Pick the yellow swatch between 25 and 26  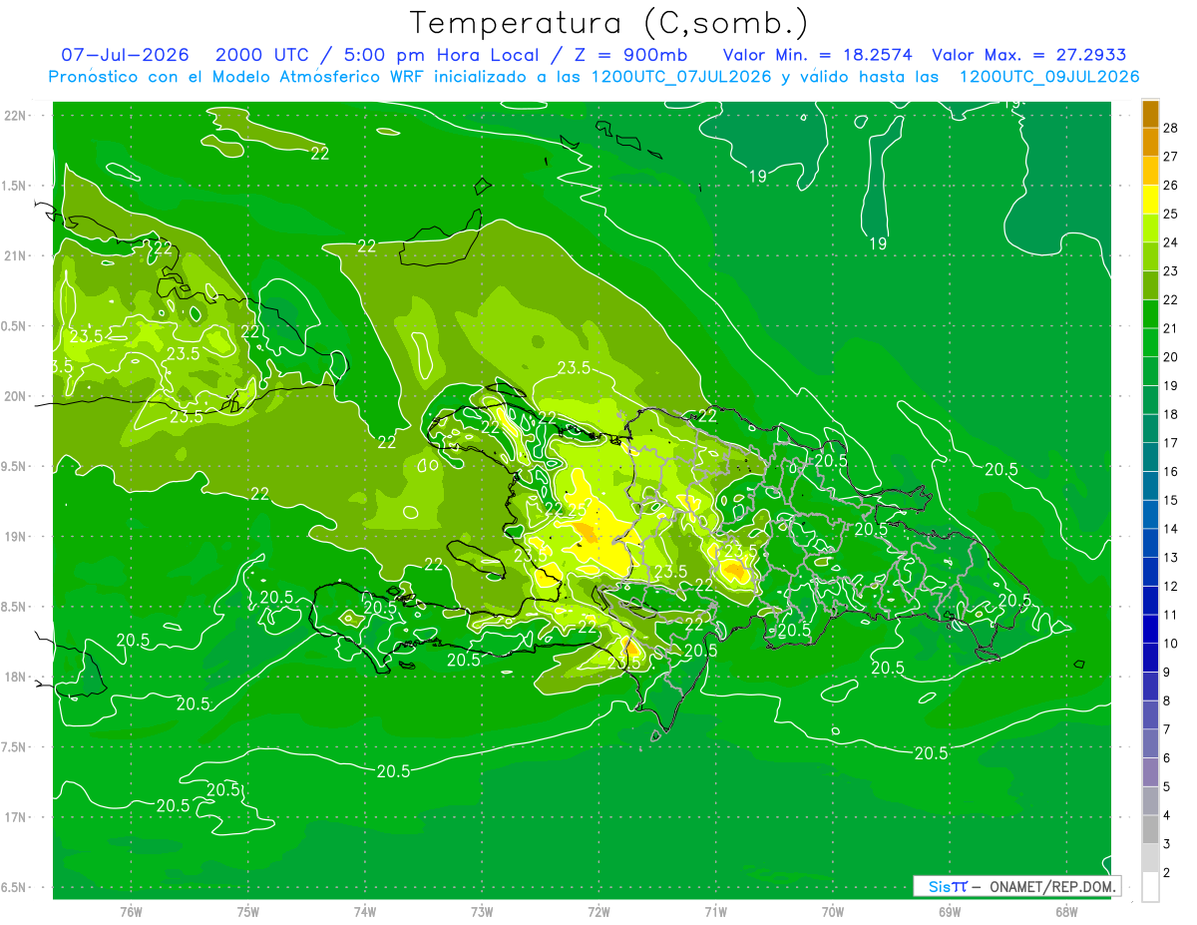click(x=1150, y=199)
